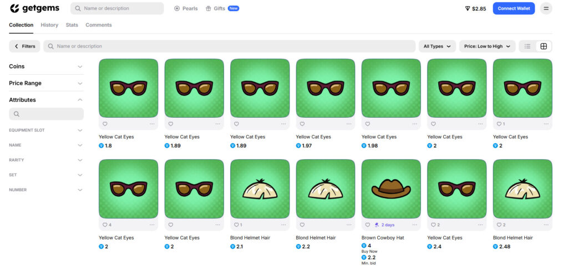Viewport: 568px width, 271px height.
Task: Like the 2.48 Blond Helmet Hair card
Action: (499, 225)
